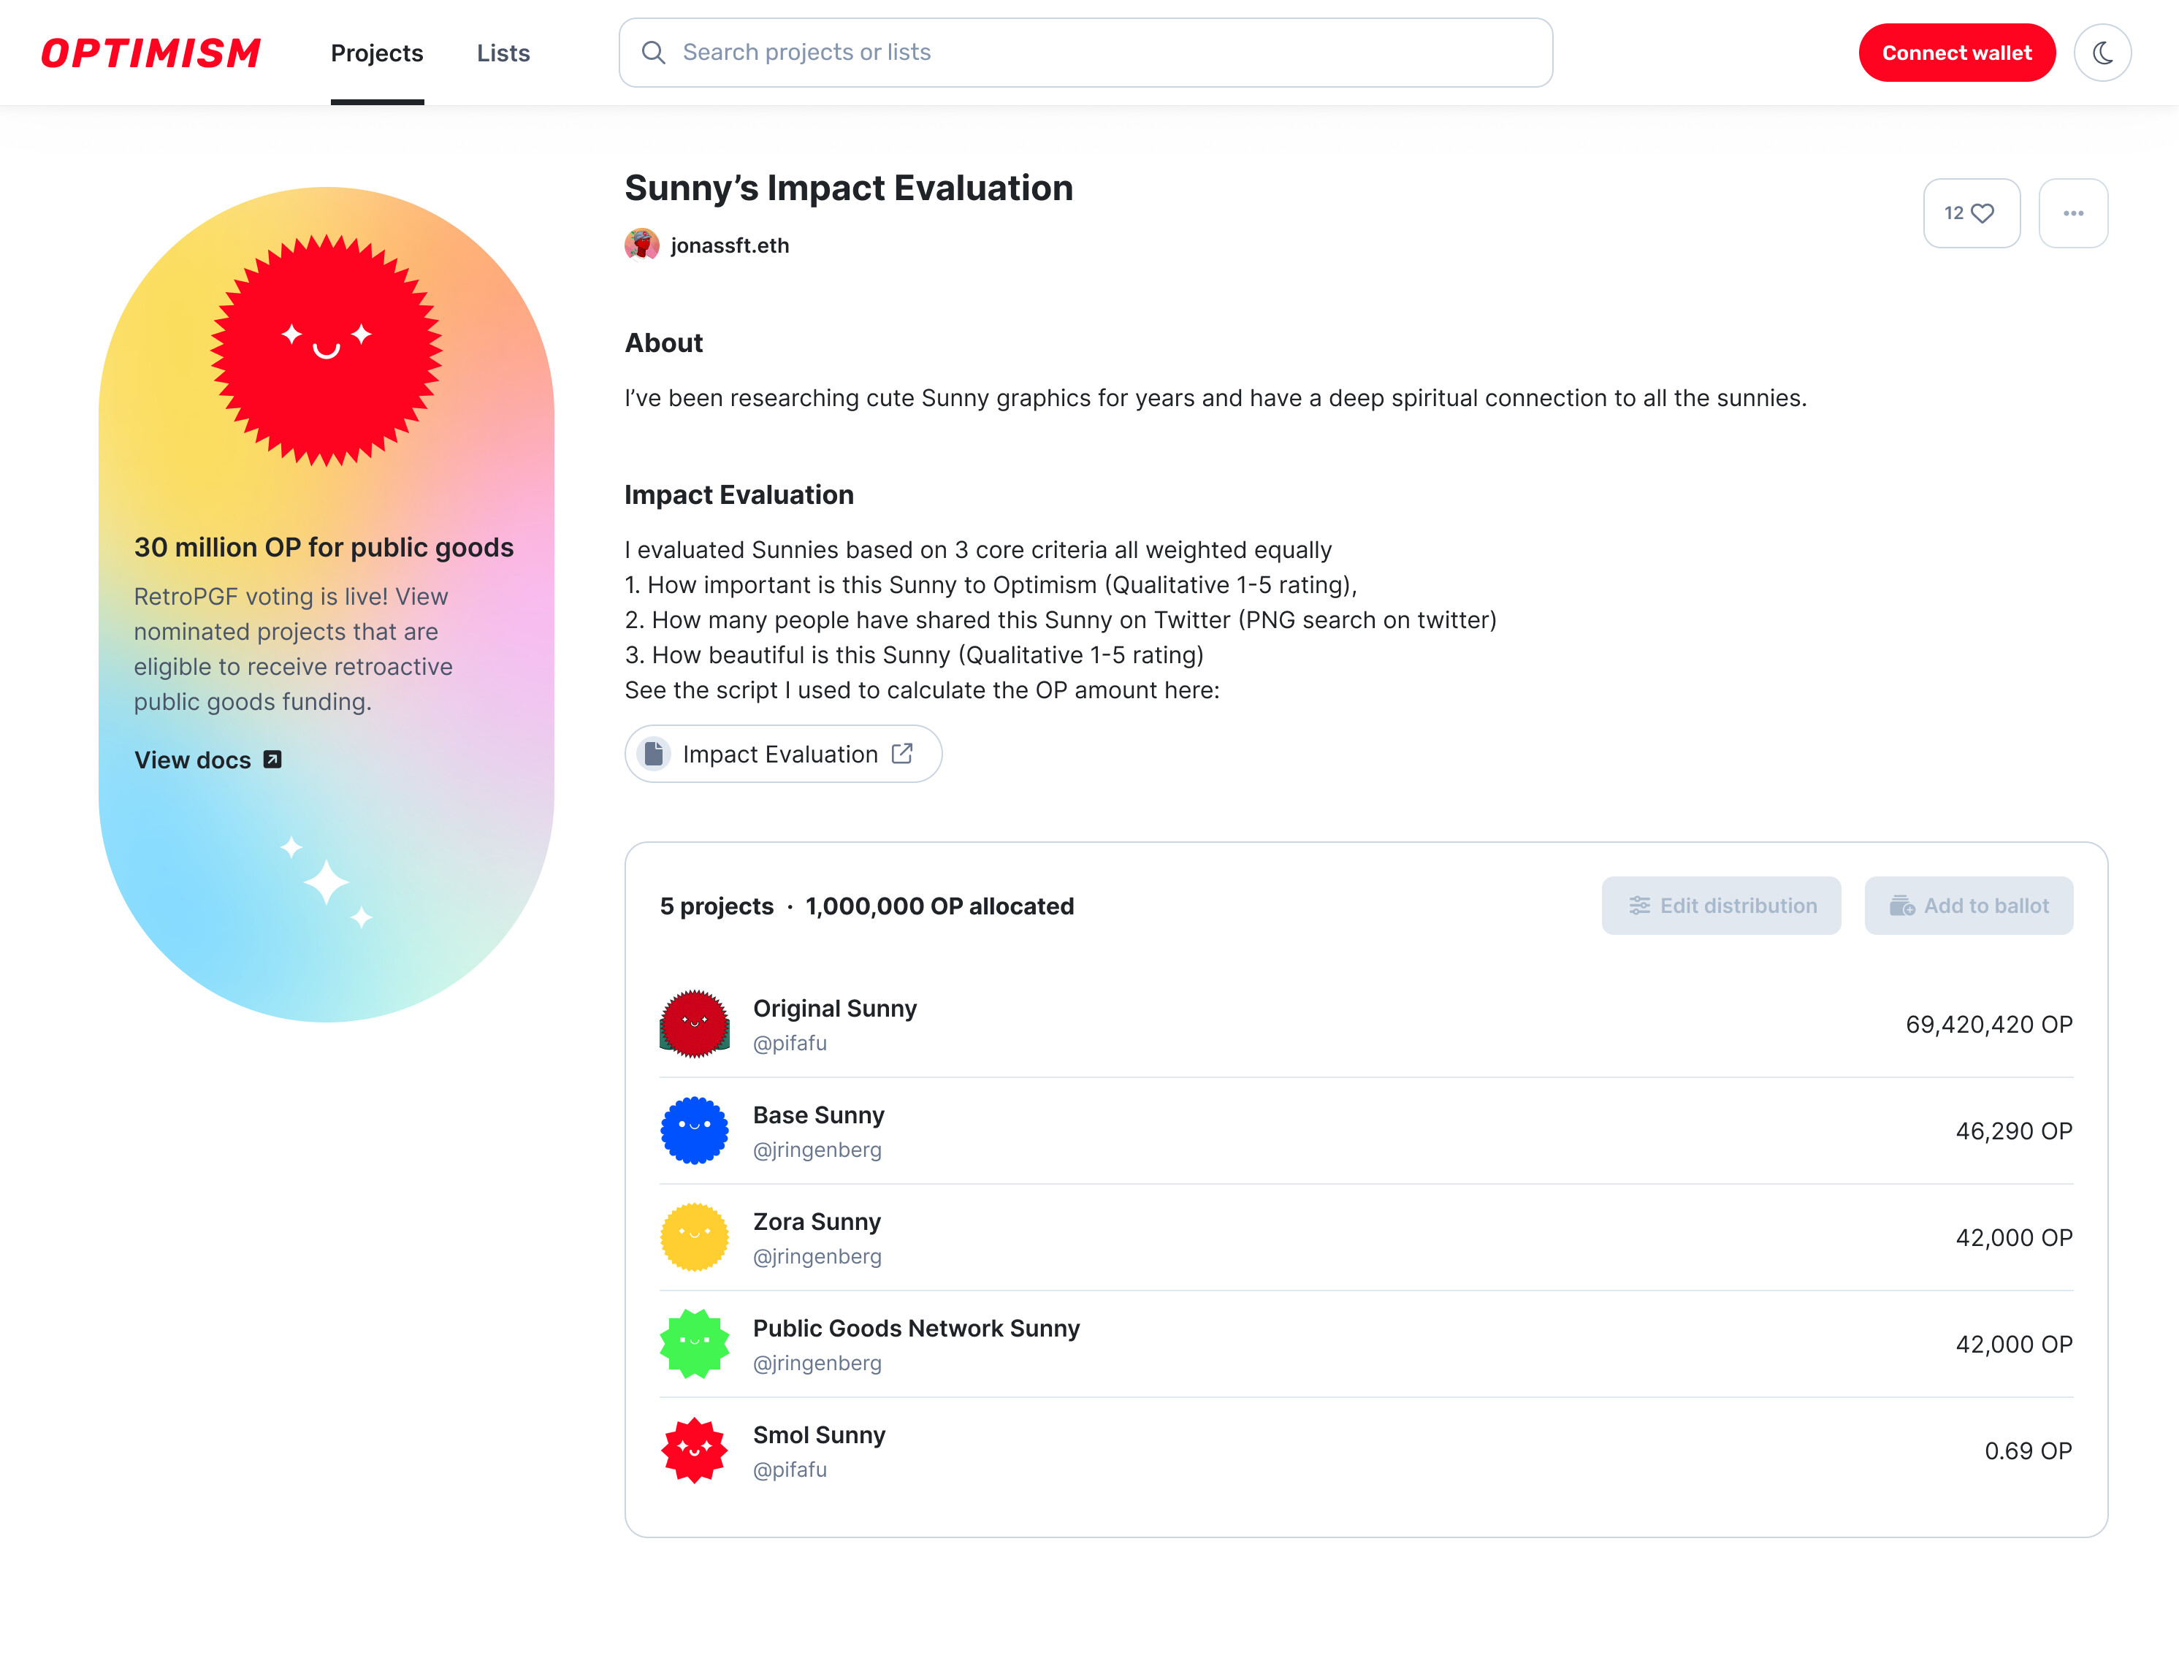This screenshot has height=1655, width=2179.
Task: Open jonassft.eth profile name
Action: 730,245
